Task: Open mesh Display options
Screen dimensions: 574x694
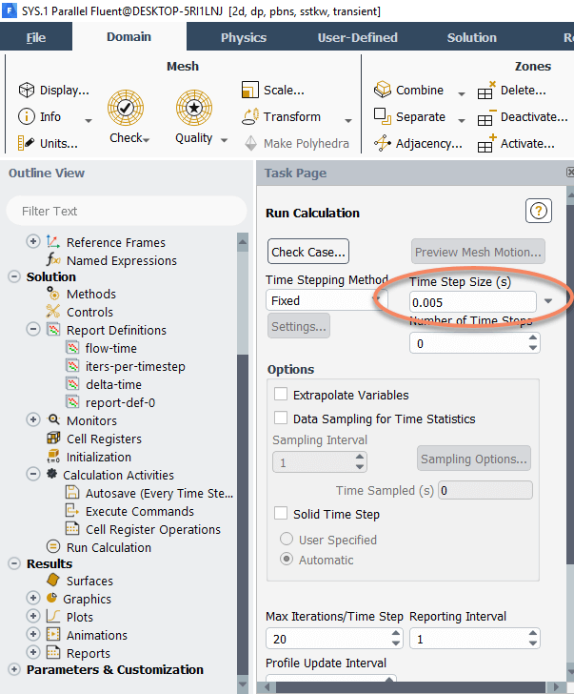Action: [53, 90]
